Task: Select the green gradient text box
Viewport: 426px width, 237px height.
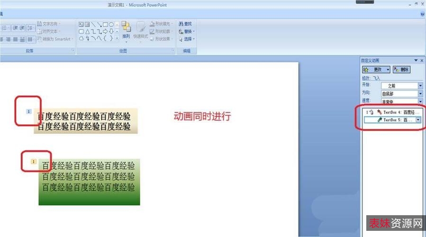Action: (89, 182)
